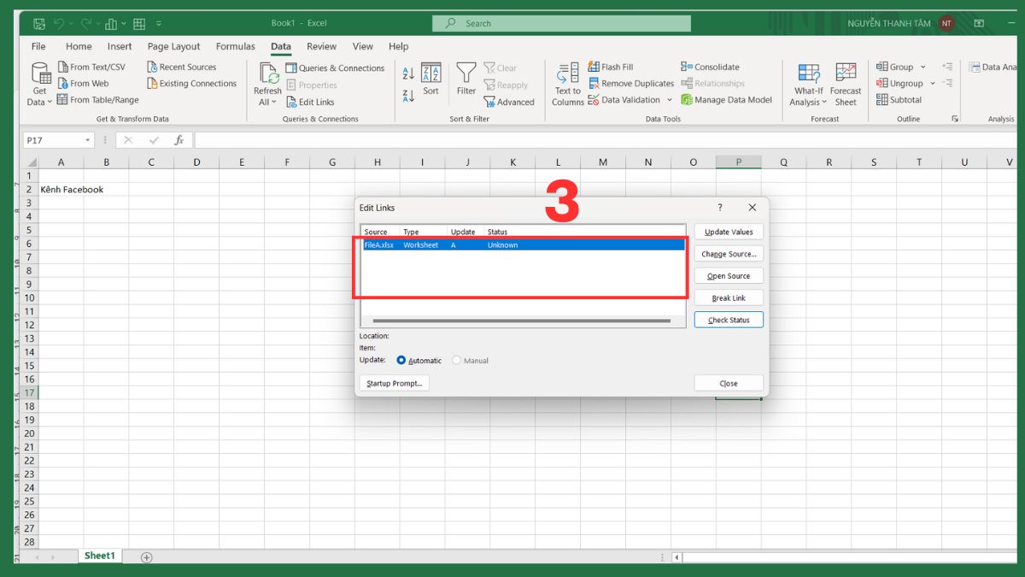Image resolution: width=1025 pixels, height=577 pixels.
Task: Choose Manual update mode
Action: point(458,360)
